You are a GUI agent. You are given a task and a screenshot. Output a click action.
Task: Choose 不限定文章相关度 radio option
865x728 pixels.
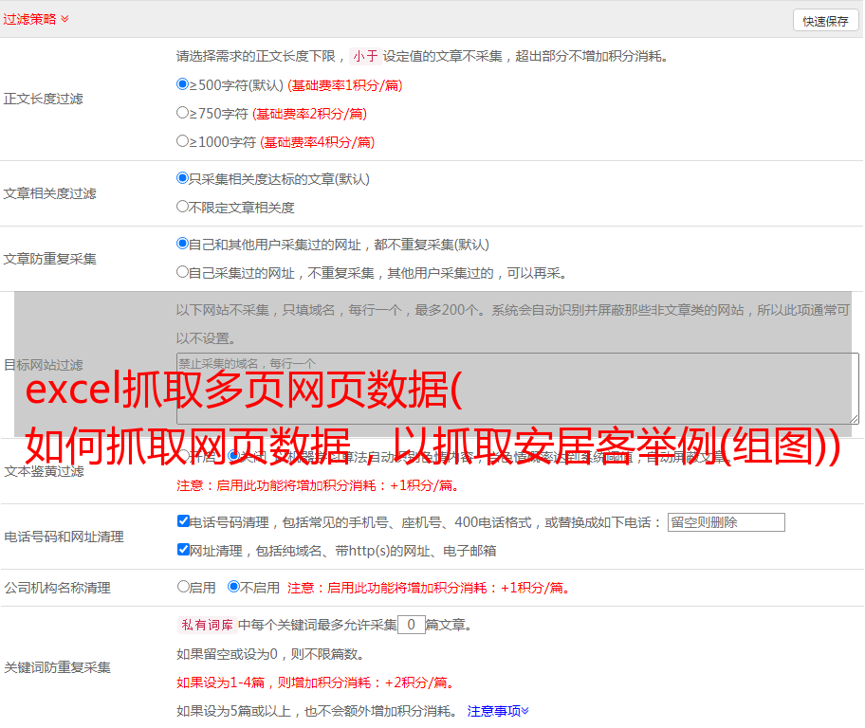click(182, 207)
